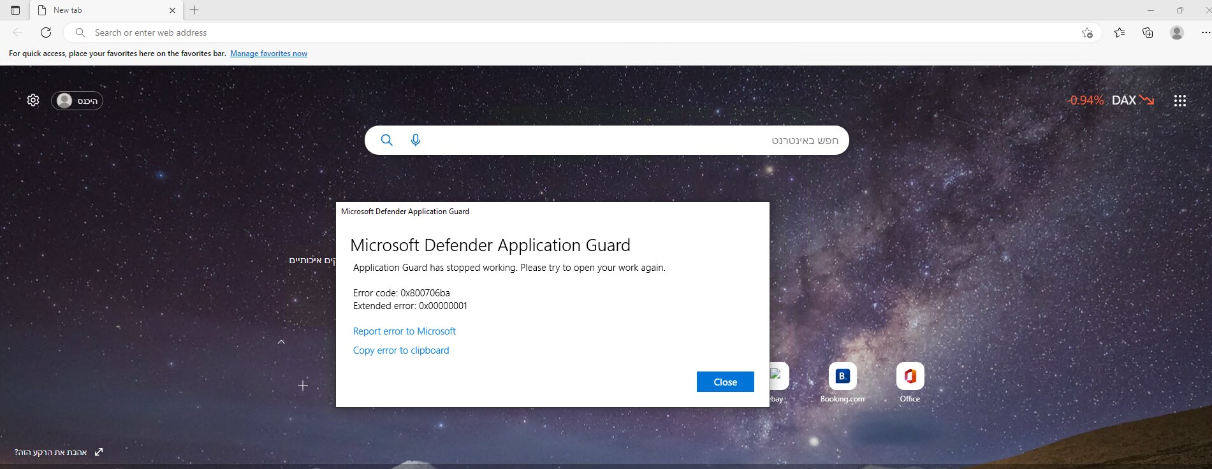
Task: Open Settings and more ellipsis menu
Action: [x=1205, y=32]
